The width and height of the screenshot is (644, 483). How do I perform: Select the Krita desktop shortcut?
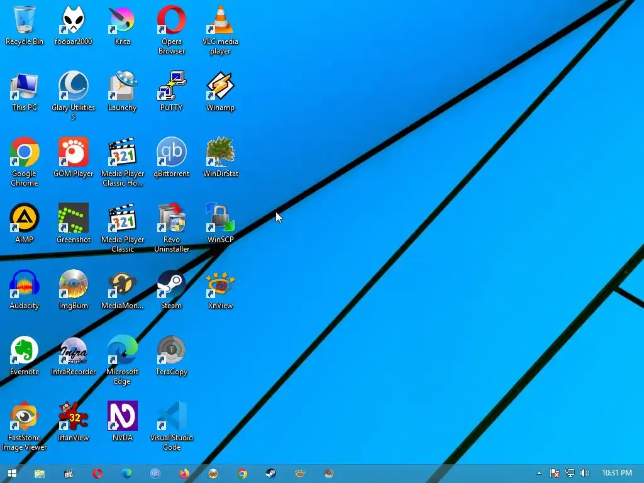123,26
